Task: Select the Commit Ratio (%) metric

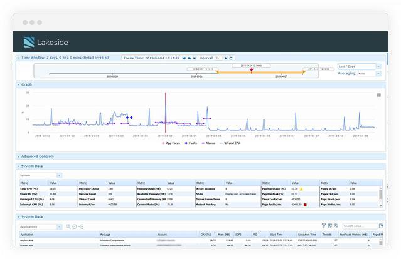Action: (x=148, y=205)
